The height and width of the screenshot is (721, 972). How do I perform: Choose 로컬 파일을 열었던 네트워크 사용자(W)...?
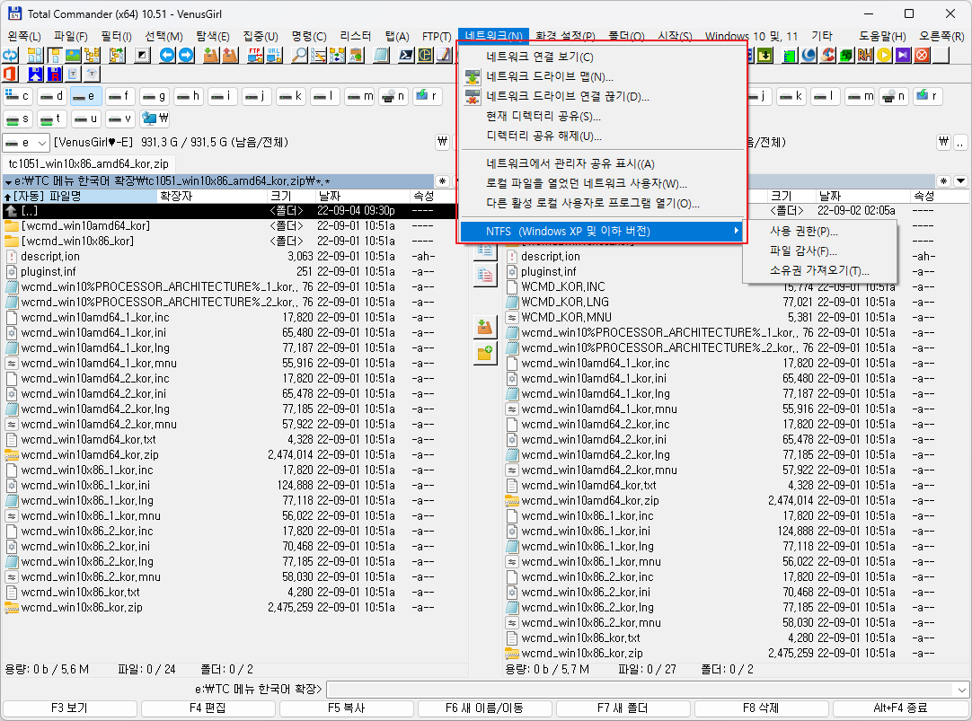[601, 184]
